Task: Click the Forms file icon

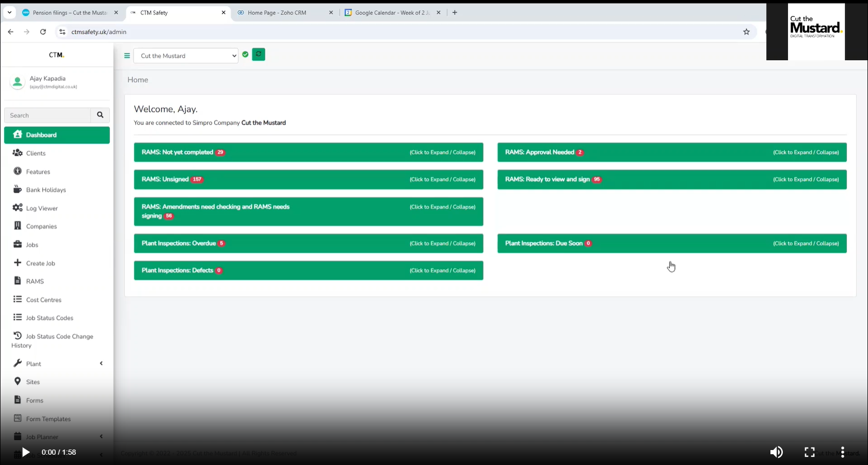Action: (18, 400)
